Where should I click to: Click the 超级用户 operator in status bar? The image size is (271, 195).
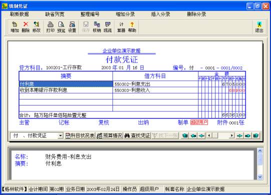pyautogui.click(x=149, y=189)
